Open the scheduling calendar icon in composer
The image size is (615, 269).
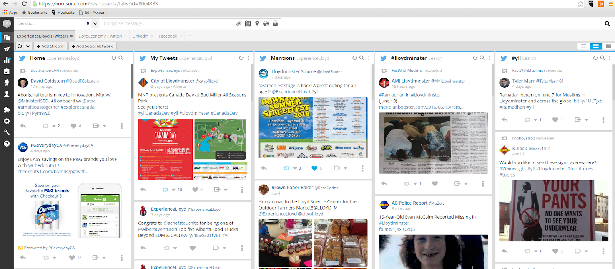248,23
